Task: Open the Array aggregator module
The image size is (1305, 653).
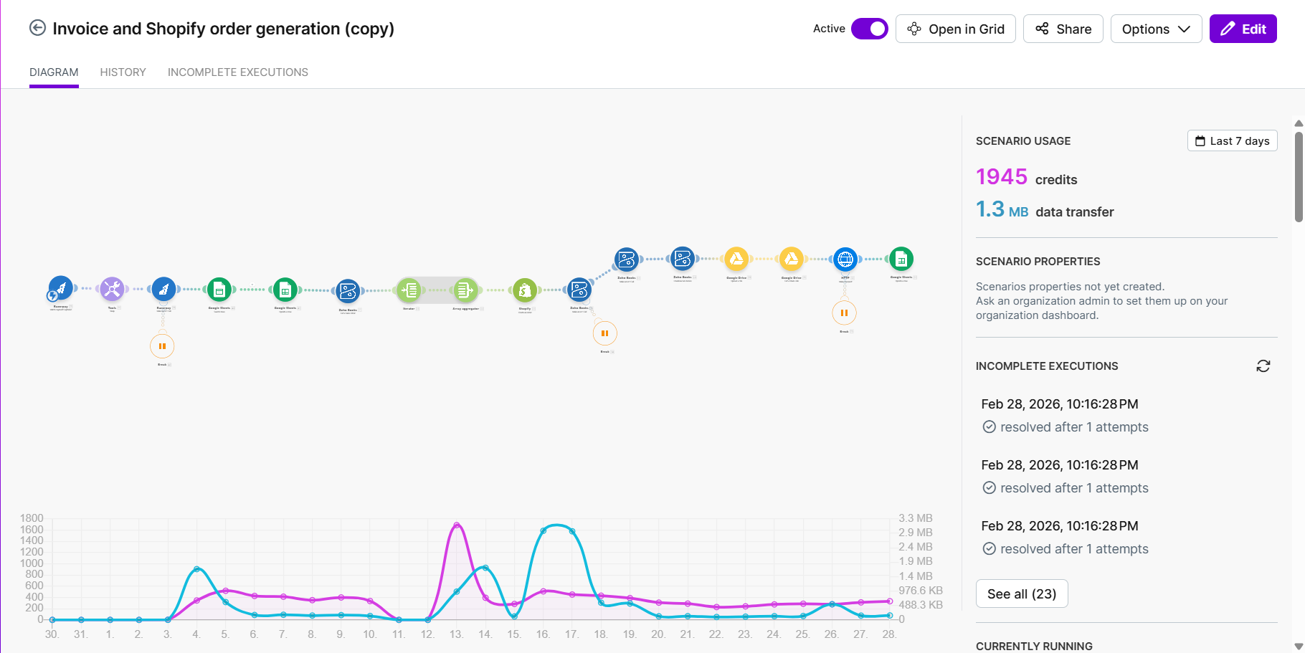Action: tap(465, 290)
